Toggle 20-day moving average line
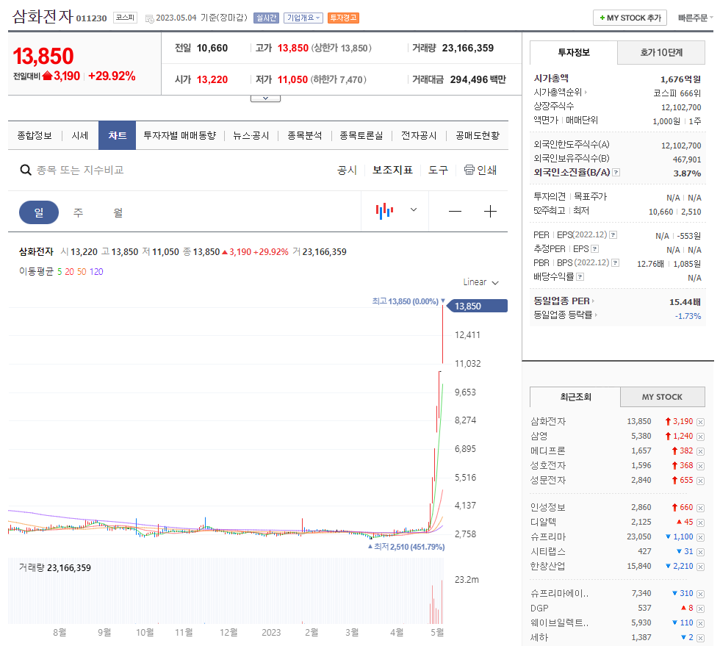 click(69, 271)
